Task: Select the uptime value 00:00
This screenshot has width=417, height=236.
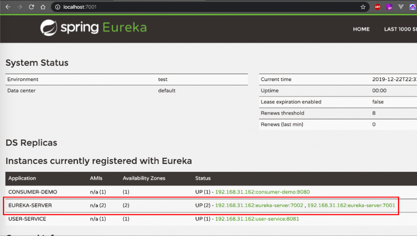Action: point(379,90)
